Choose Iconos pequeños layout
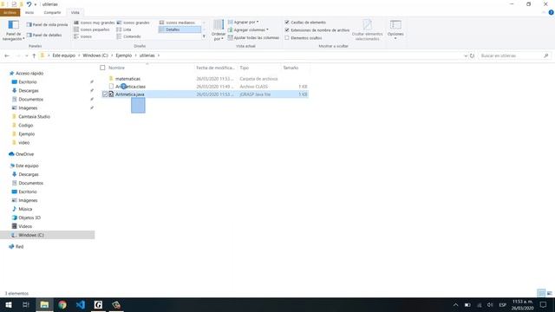The image size is (555, 312). point(92,29)
